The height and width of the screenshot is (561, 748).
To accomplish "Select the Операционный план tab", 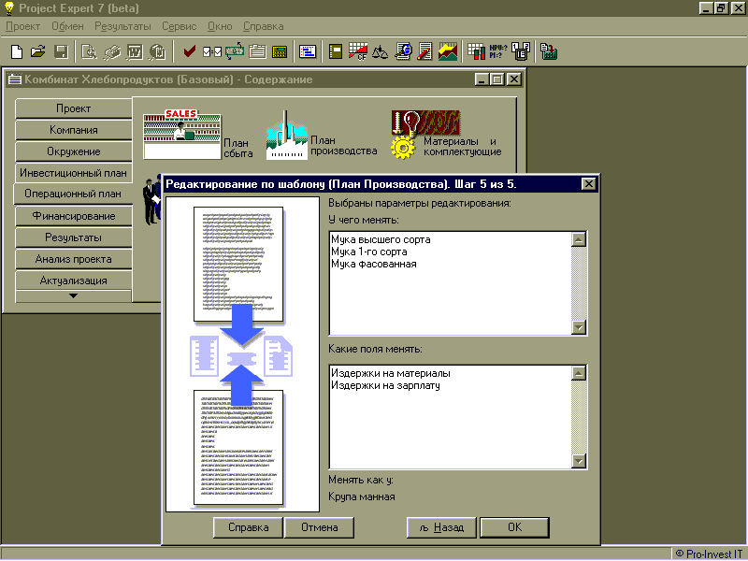I will pyautogui.click(x=73, y=194).
